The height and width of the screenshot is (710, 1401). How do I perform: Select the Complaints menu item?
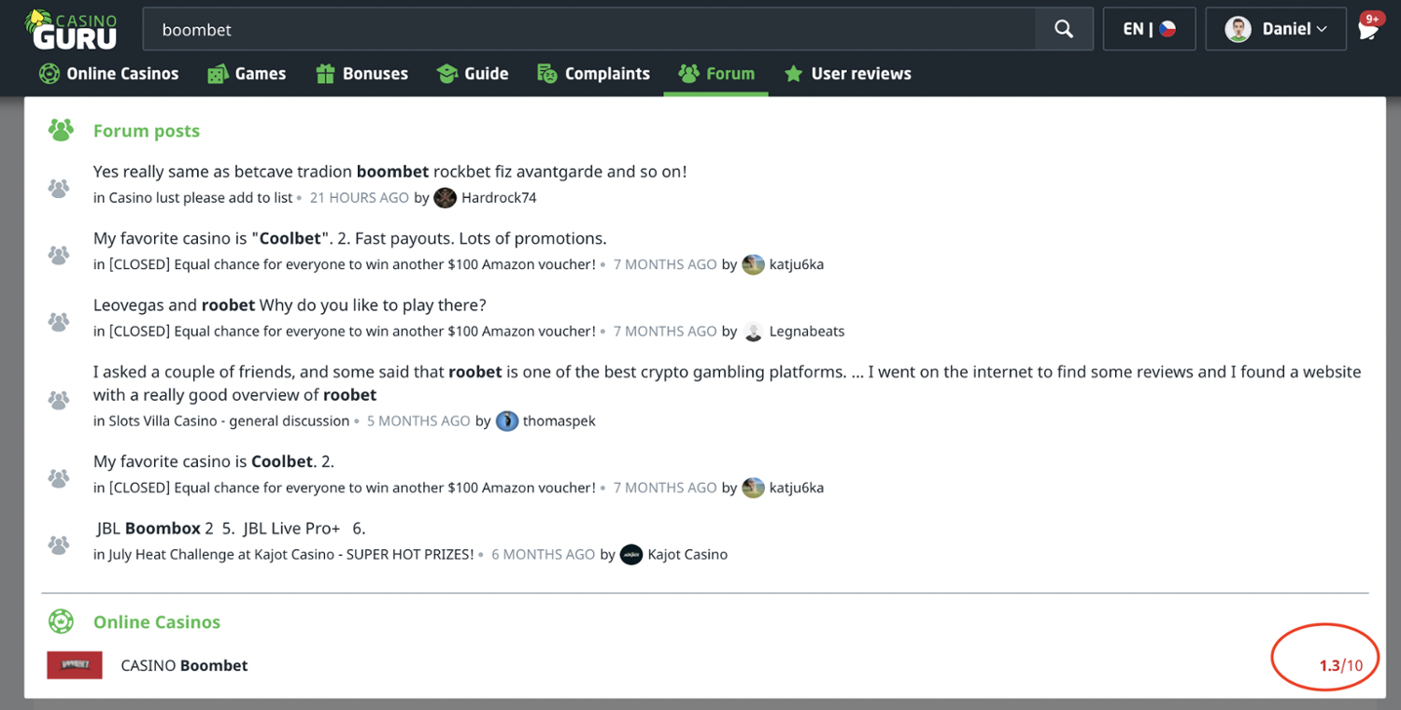click(594, 74)
